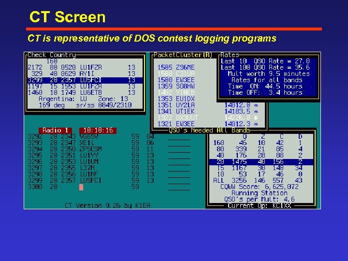Click the 14226.0 spot frequency

pos(237,117)
